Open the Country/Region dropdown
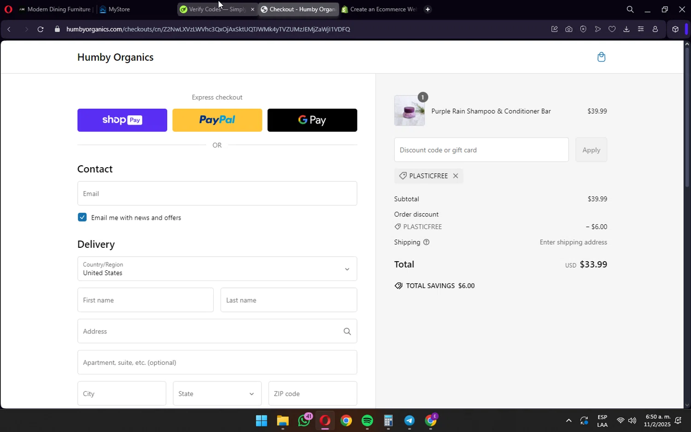 click(217, 269)
